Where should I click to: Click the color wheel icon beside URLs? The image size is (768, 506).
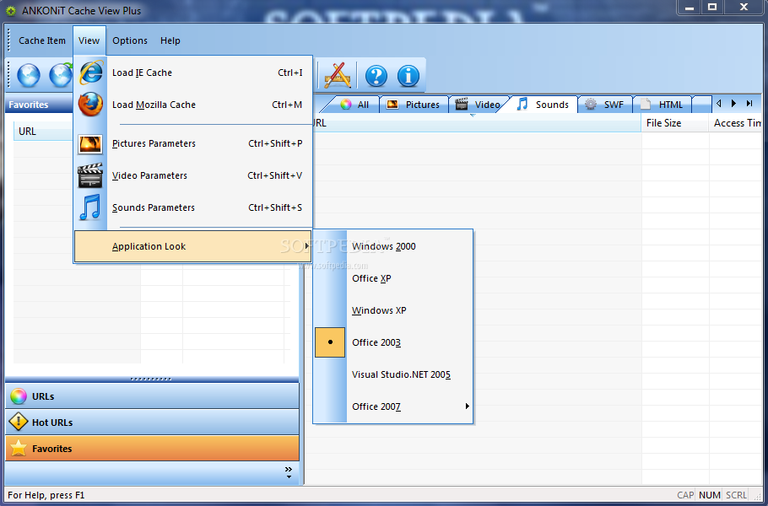tap(19, 396)
